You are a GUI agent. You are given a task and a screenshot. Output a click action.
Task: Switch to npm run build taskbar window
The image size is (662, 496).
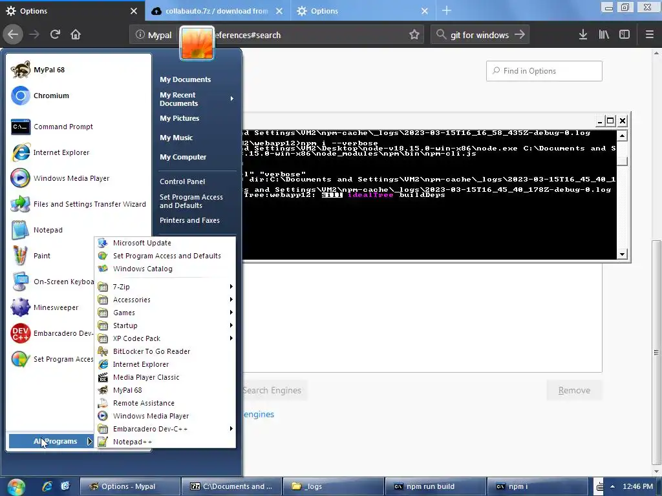pos(435,486)
